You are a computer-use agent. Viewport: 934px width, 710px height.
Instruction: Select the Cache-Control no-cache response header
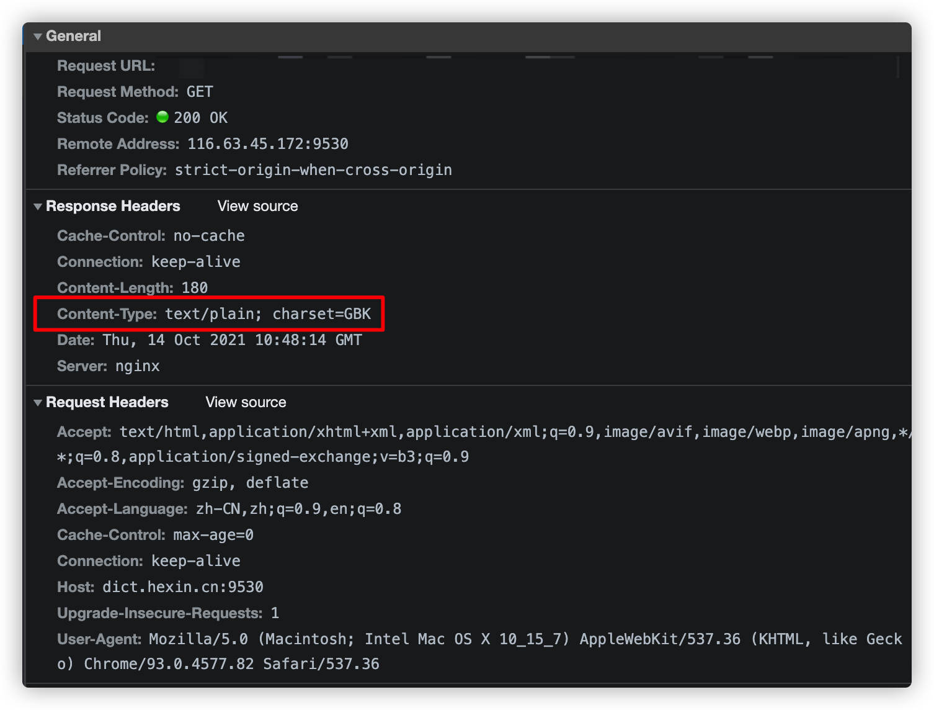pos(151,235)
